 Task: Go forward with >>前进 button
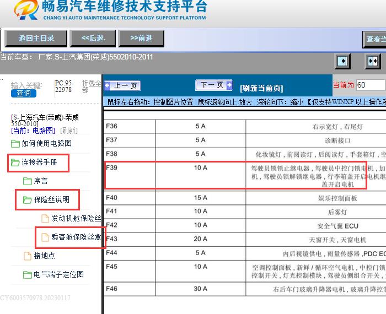coord(141,39)
